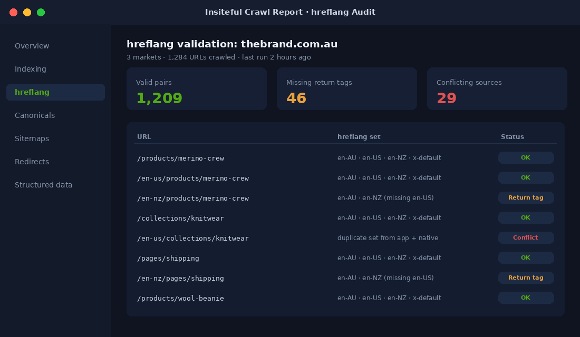Select the /pages/shipping URL
Screen dimensions: 580x337
168,259
